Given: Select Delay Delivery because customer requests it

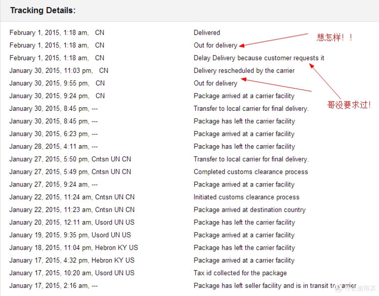Looking at the screenshot, I should point(259,58).
